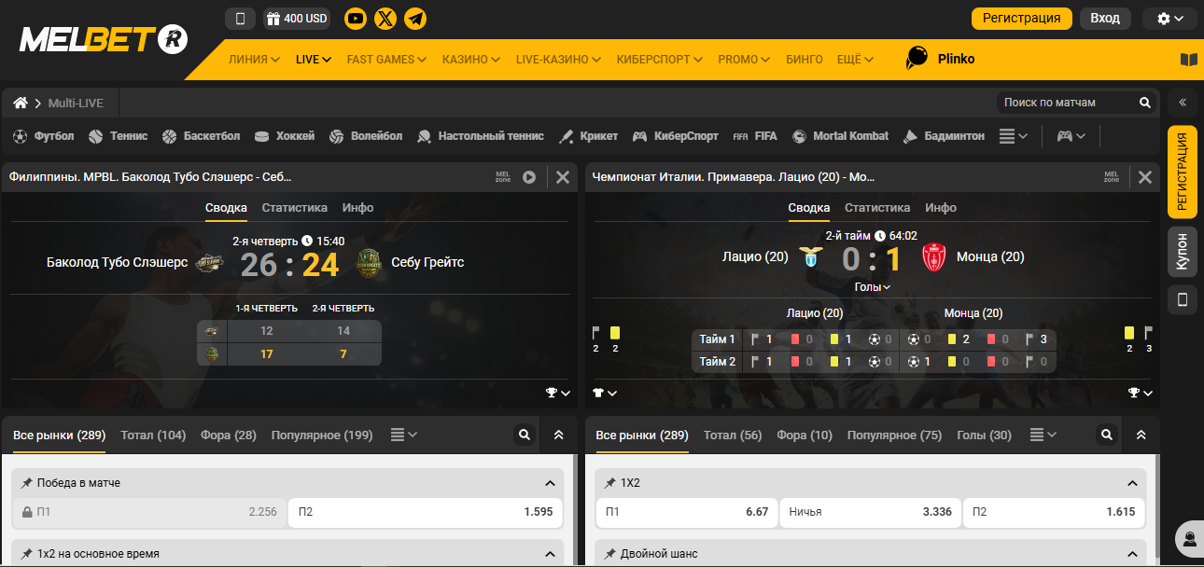Click the 400 USD gift bonus
This screenshot has height=567, width=1204.
296,18
